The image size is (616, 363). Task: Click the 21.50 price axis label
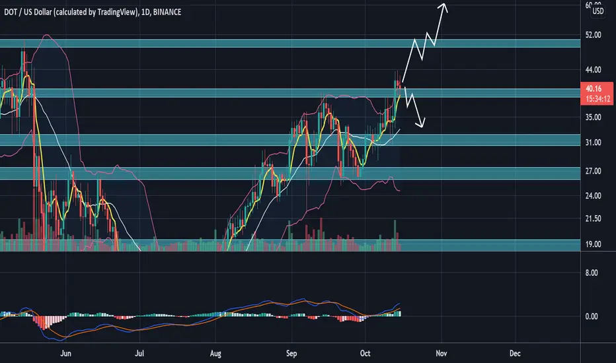[594, 218]
